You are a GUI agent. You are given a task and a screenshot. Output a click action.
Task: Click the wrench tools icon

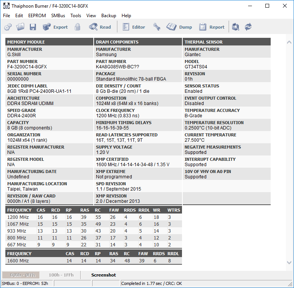click(x=157, y=27)
